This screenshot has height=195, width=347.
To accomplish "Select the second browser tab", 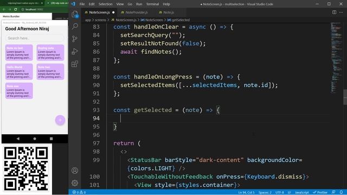I will [x=57, y=3].
